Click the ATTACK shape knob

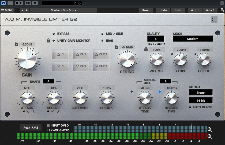[x=27, y=98]
